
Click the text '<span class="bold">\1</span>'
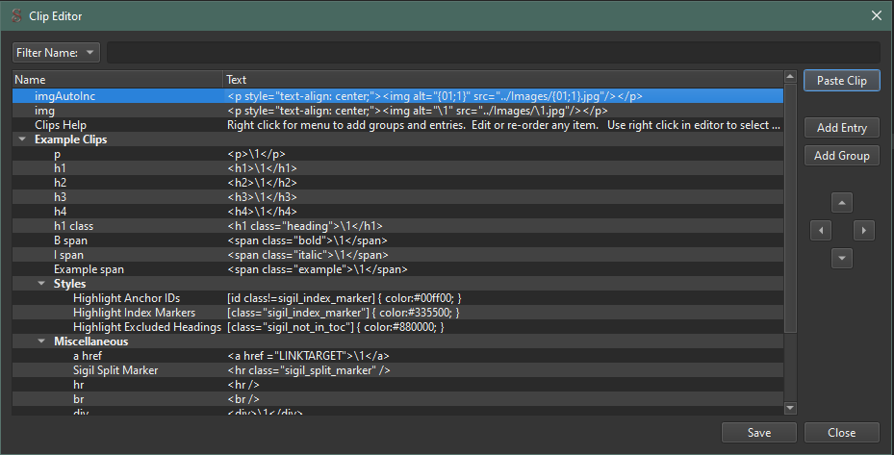click(307, 240)
